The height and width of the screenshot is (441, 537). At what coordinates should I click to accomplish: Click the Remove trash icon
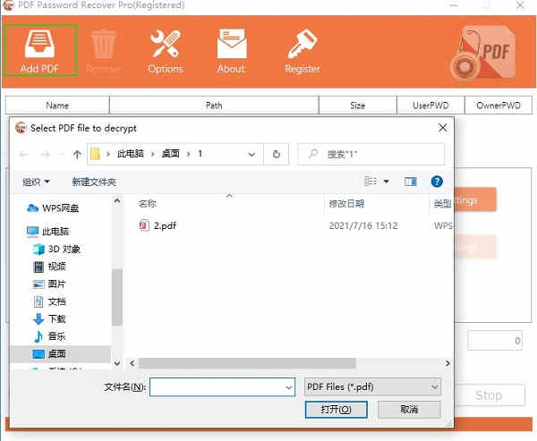104,45
